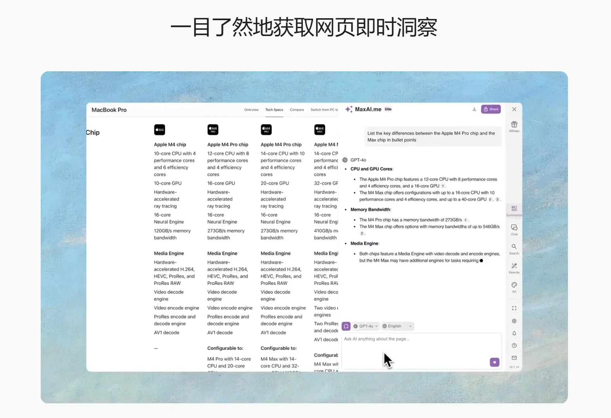Open MaxAI settings gear icon
Screen dimensions: 611x418
tap(514, 321)
